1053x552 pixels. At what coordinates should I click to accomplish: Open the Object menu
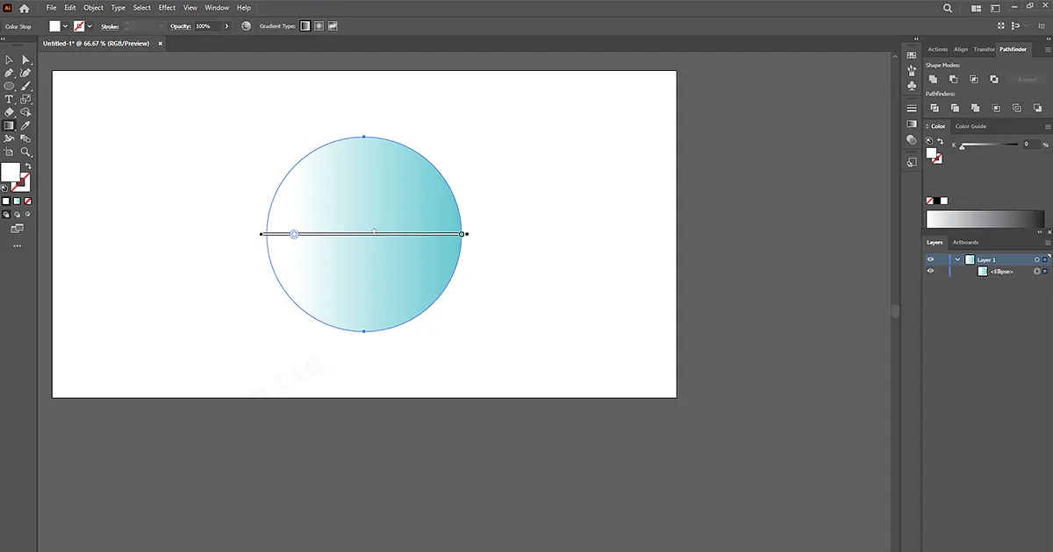(x=93, y=7)
